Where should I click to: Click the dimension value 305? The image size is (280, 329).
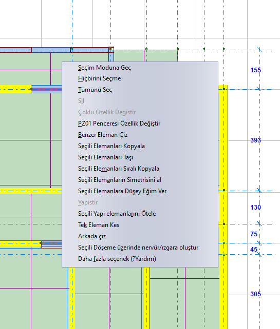coord(256,294)
